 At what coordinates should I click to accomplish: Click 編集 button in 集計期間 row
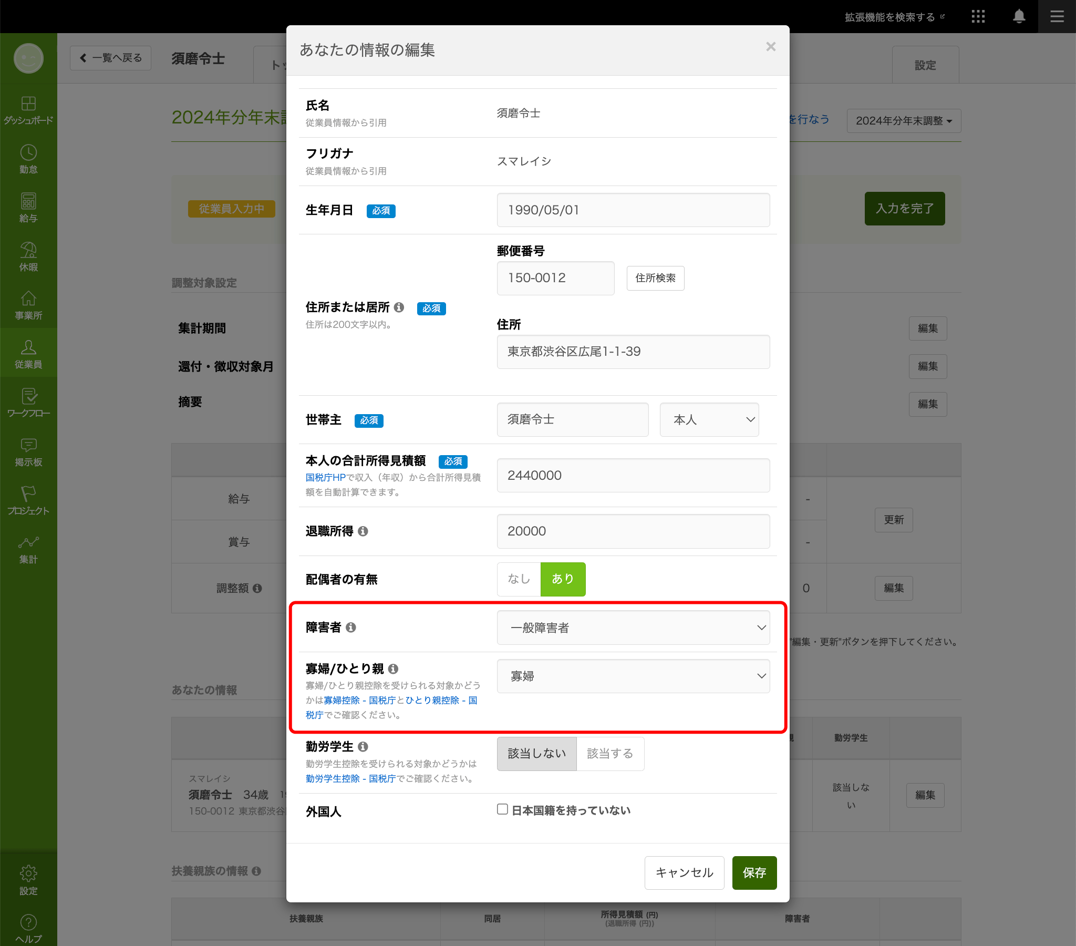927,328
